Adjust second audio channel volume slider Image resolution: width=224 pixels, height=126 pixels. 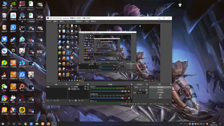(x=107, y=98)
